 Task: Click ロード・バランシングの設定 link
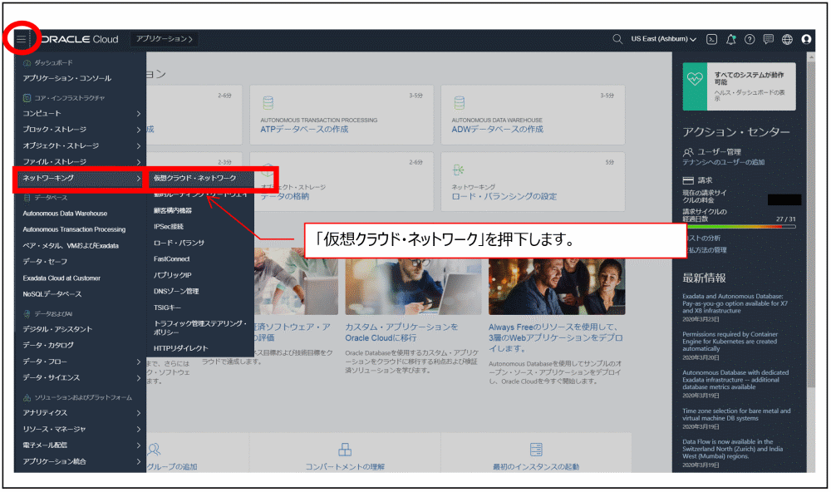(504, 197)
